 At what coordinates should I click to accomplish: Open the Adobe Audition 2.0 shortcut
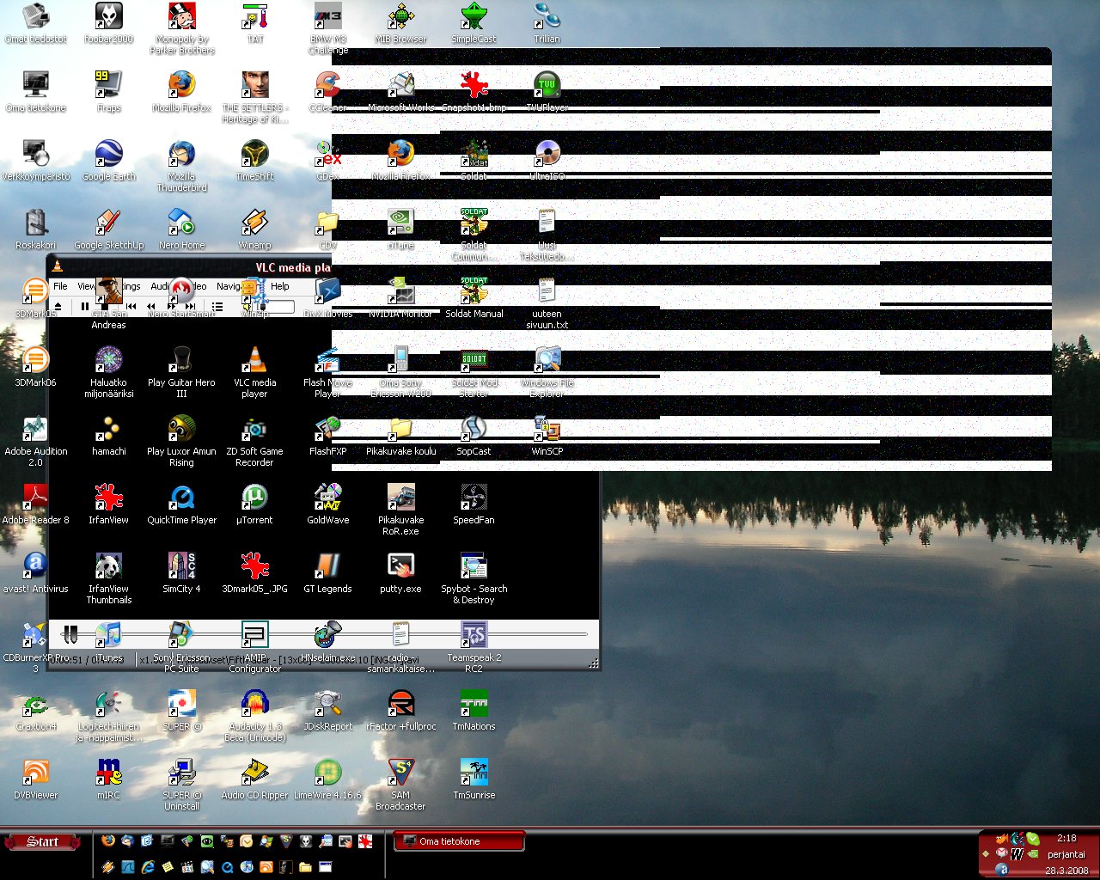coord(35,431)
